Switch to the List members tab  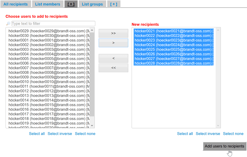coord(47,4)
